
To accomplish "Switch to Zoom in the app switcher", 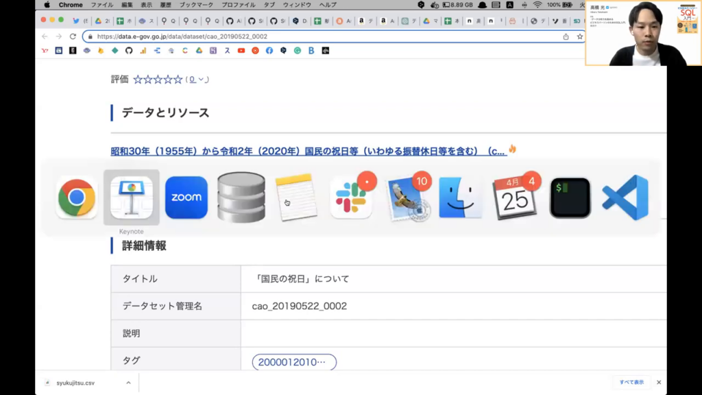I will [x=186, y=197].
